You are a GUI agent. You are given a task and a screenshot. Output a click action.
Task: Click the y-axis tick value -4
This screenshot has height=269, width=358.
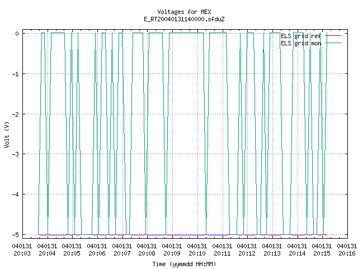coord(16,194)
